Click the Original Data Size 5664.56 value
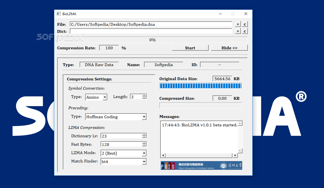 (222, 79)
